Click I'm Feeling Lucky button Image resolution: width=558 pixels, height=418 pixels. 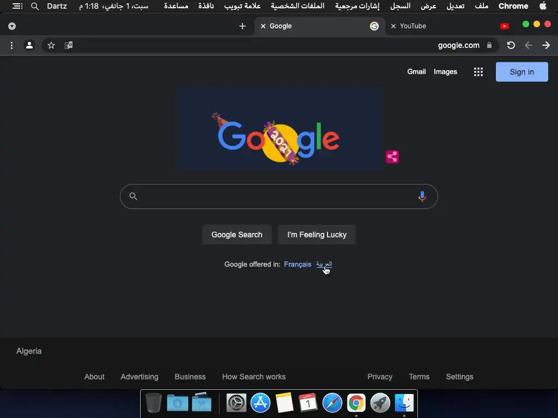point(317,235)
